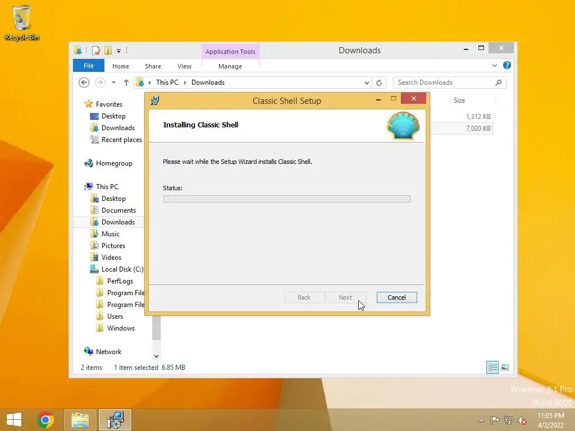The height and width of the screenshot is (431, 575).
Task: Switch to the Share ribbon tab
Action: pyautogui.click(x=153, y=66)
